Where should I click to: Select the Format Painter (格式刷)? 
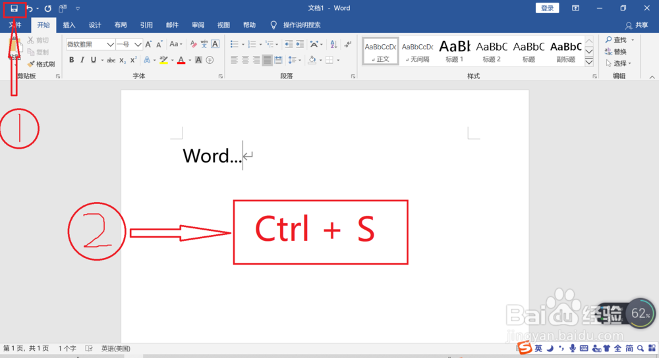[41, 64]
